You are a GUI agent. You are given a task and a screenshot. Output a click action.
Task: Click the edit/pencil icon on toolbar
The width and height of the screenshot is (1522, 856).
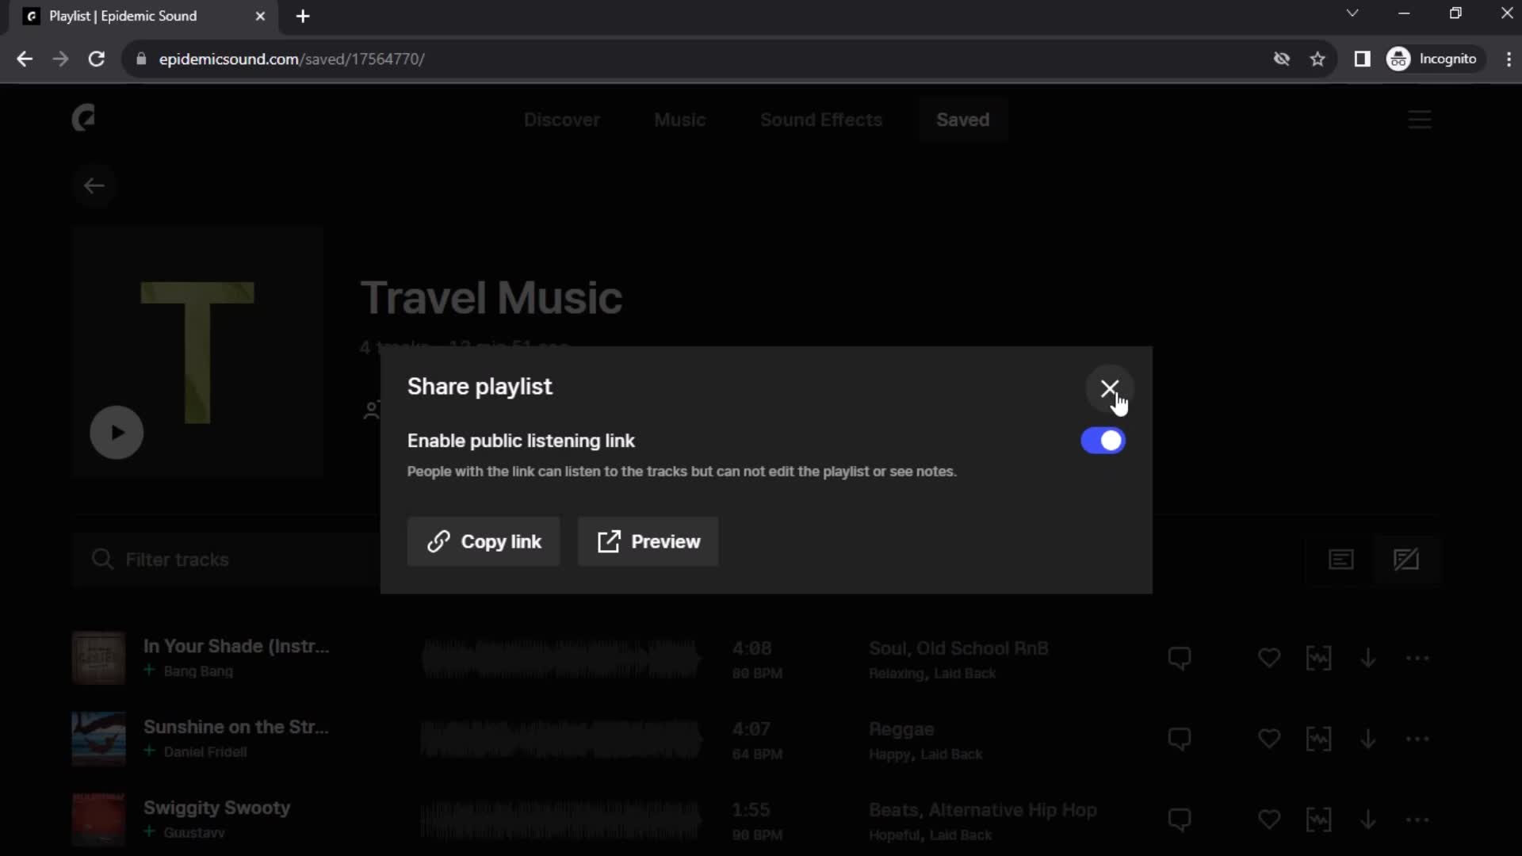(x=1407, y=559)
